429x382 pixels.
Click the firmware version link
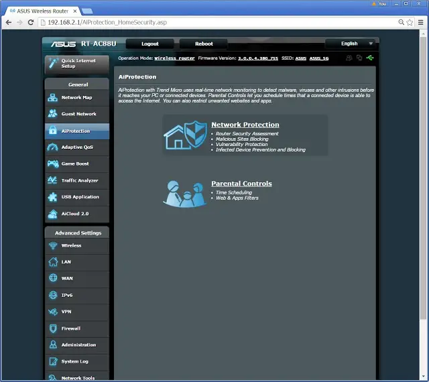click(258, 58)
